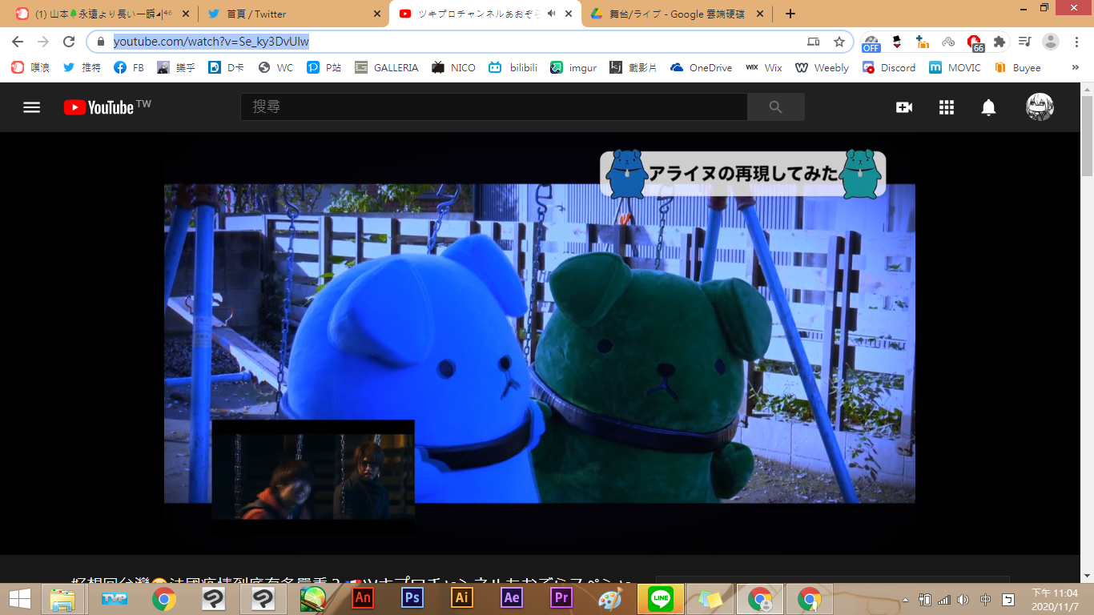The width and height of the screenshot is (1094, 615).
Task: Open the Discord bookmark
Action: click(889, 68)
